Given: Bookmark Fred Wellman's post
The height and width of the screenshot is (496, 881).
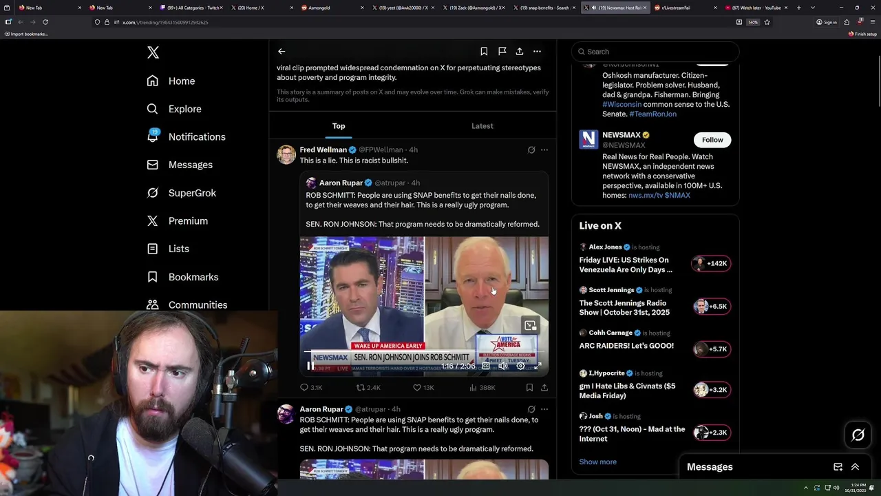Looking at the screenshot, I should coord(529,388).
